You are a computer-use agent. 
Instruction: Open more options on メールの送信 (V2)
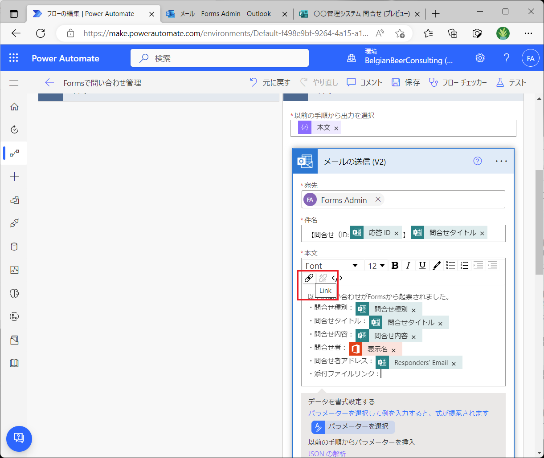tap(501, 161)
